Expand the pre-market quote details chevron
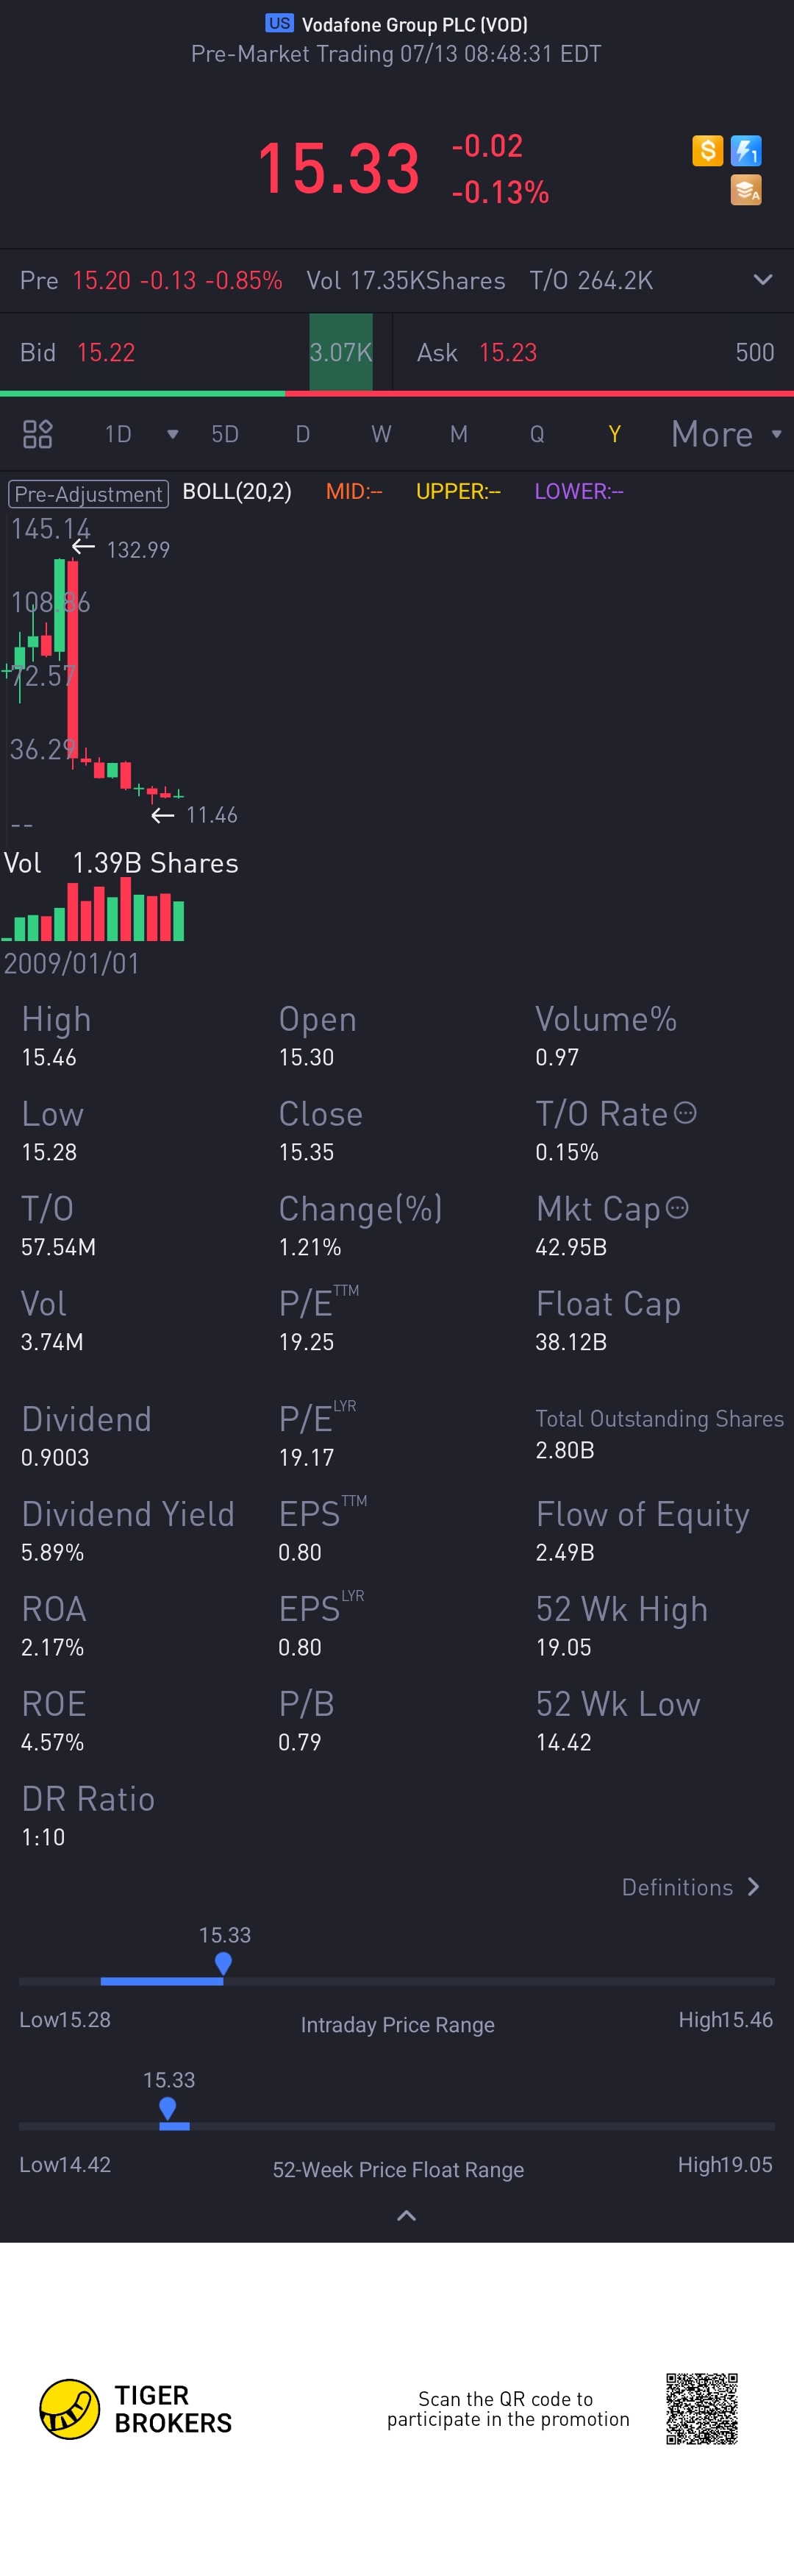Image resolution: width=794 pixels, height=2576 pixels. (x=762, y=280)
